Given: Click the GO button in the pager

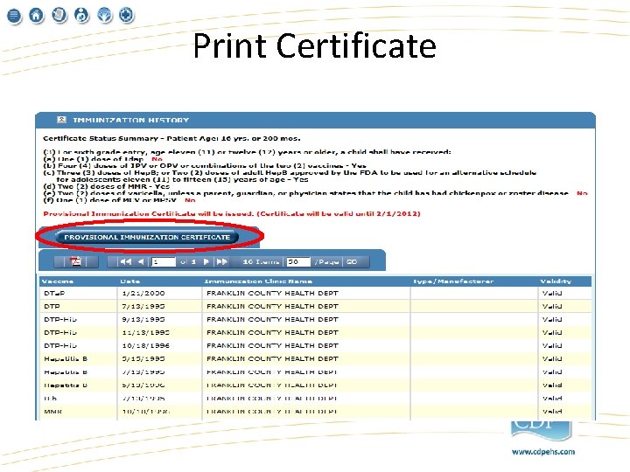Looking at the screenshot, I should [352, 261].
